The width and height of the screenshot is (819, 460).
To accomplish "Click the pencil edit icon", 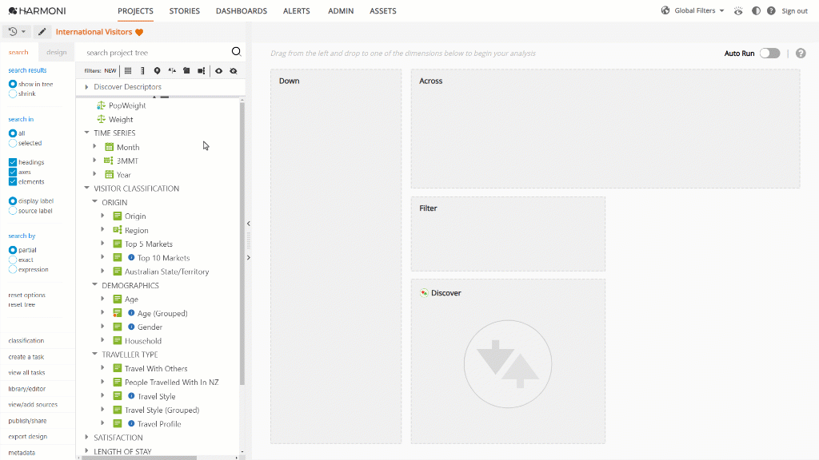I will [x=42, y=32].
